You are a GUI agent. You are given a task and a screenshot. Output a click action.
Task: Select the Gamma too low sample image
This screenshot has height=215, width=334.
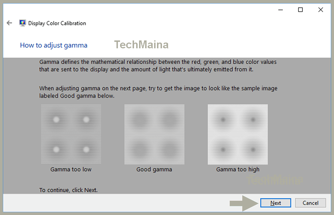point(71,134)
